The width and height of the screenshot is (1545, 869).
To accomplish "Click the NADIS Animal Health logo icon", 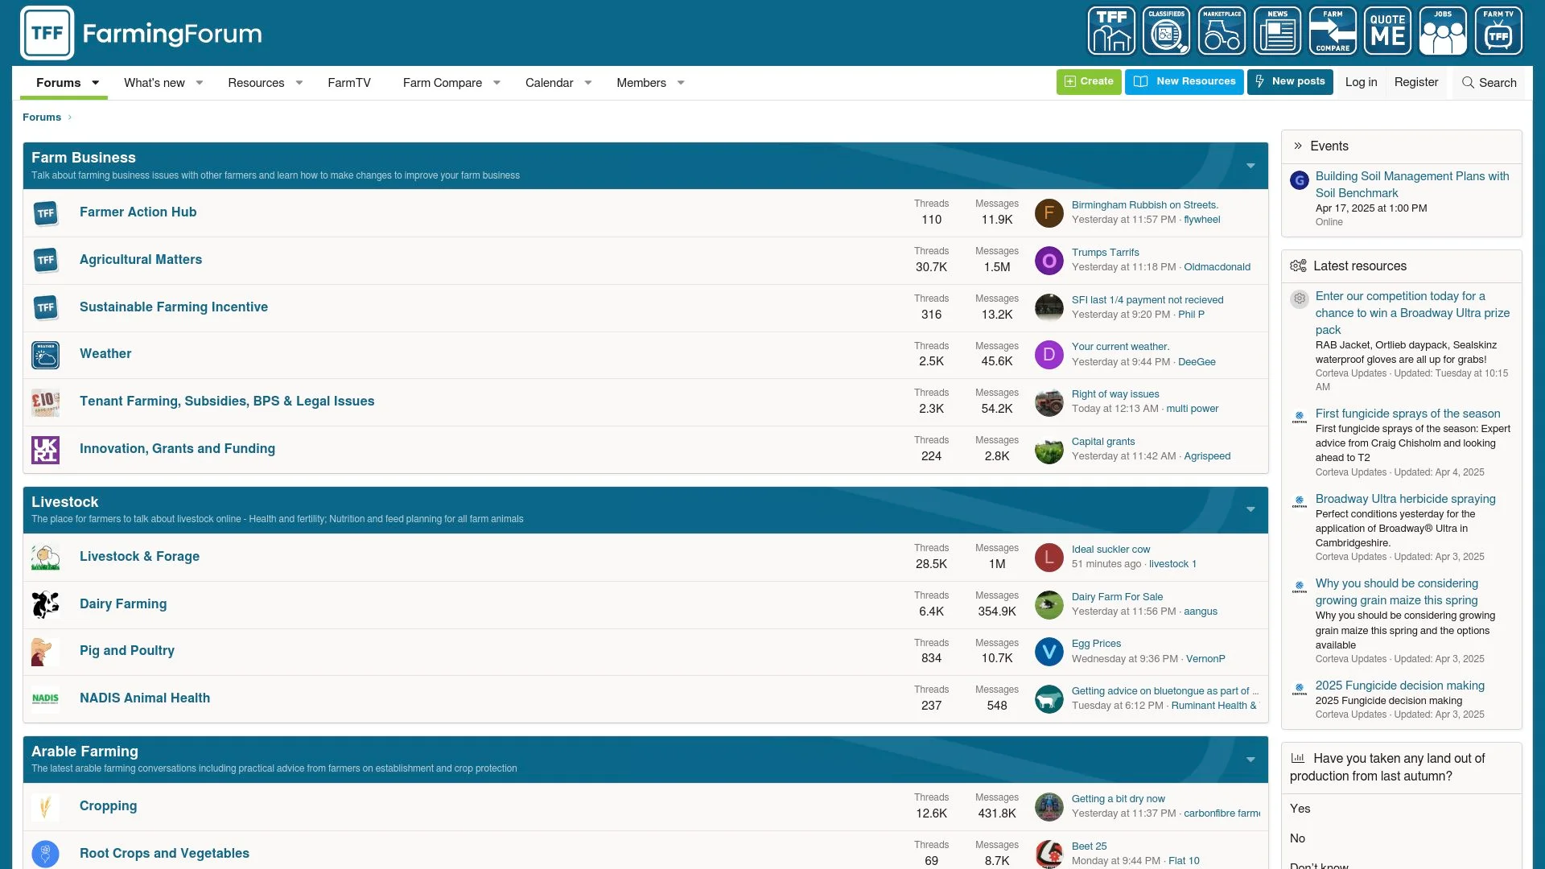I will (x=46, y=698).
